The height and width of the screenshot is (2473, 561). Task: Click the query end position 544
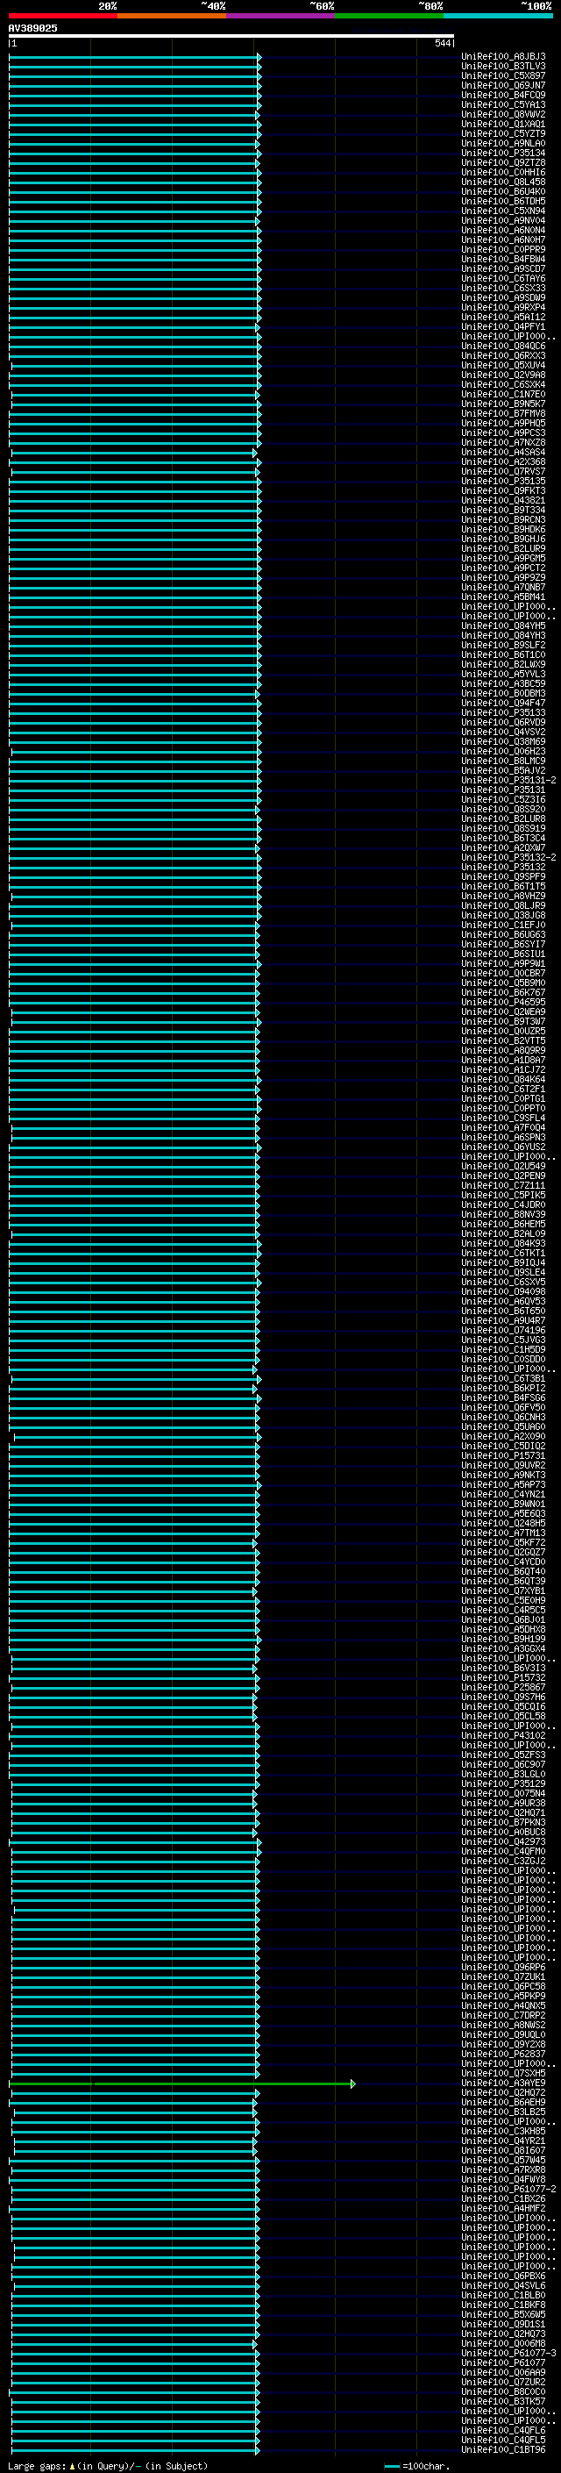[442, 43]
